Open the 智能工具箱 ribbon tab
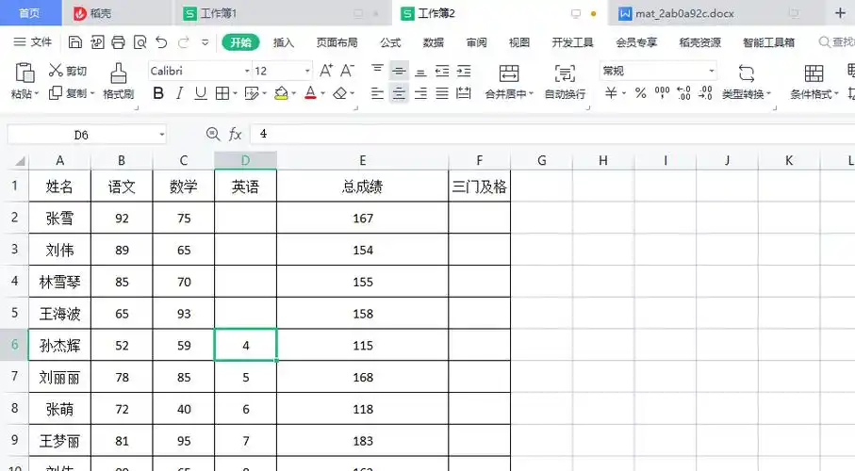Viewport: 855px width, 471px height. coord(769,42)
